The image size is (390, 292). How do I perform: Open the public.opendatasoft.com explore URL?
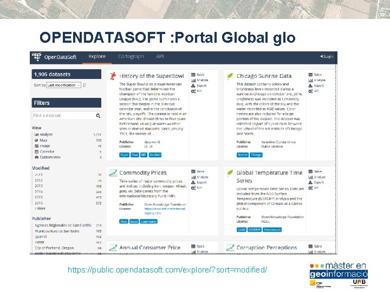click(167, 270)
